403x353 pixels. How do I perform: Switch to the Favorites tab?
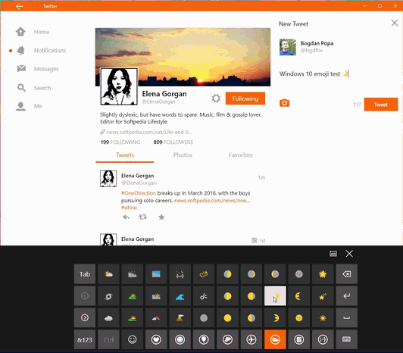click(x=241, y=155)
